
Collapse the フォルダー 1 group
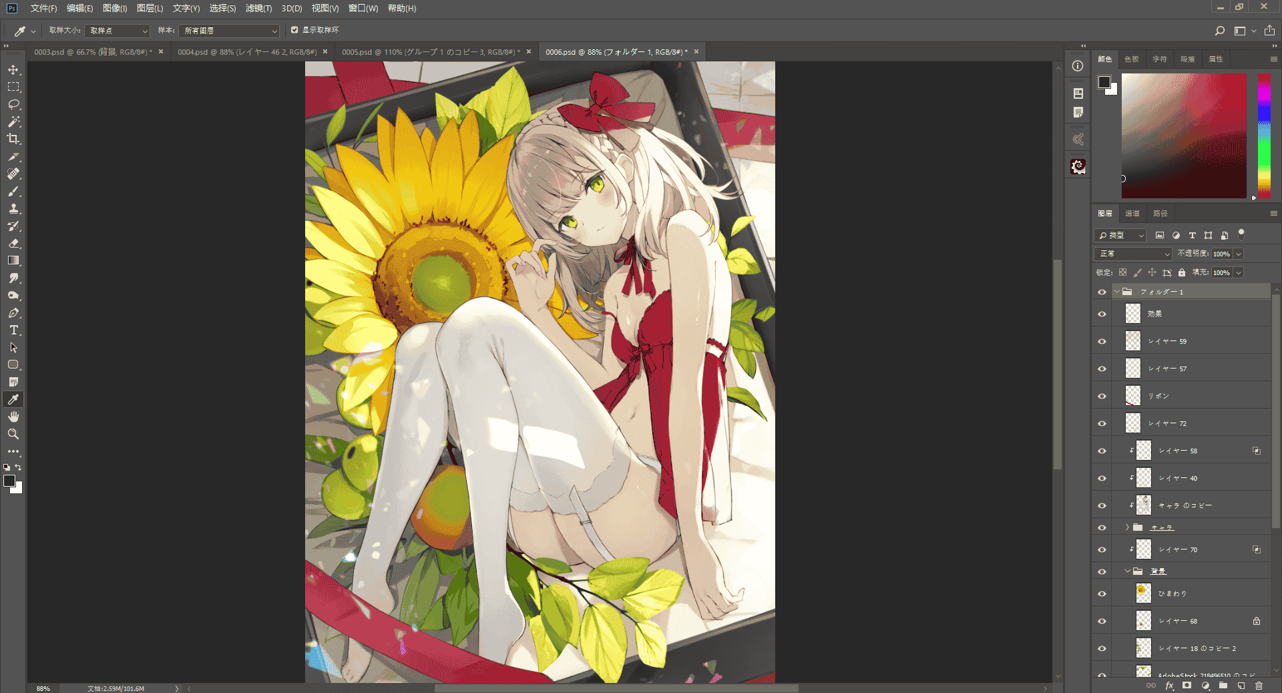tap(1116, 292)
